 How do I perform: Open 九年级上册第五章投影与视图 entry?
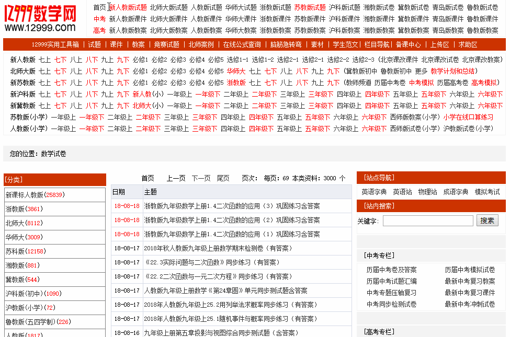click(221, 333)
